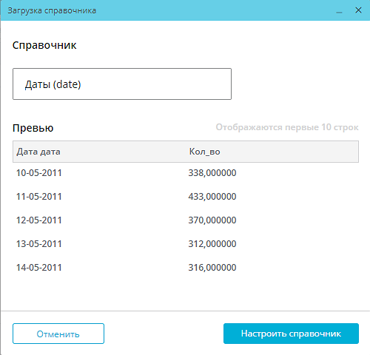Click the value 316,000000
Image resolution: width=370 pixels, height=355 pixels.
(x=212, y=268)
